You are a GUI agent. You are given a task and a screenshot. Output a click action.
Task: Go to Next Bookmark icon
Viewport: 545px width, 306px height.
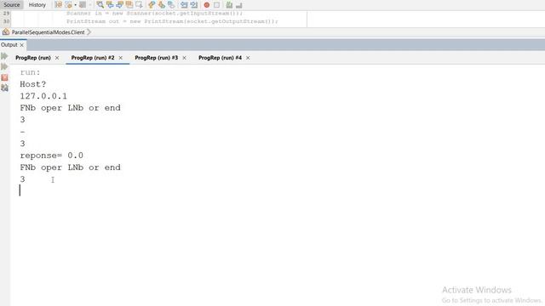[x=162, y=5]
